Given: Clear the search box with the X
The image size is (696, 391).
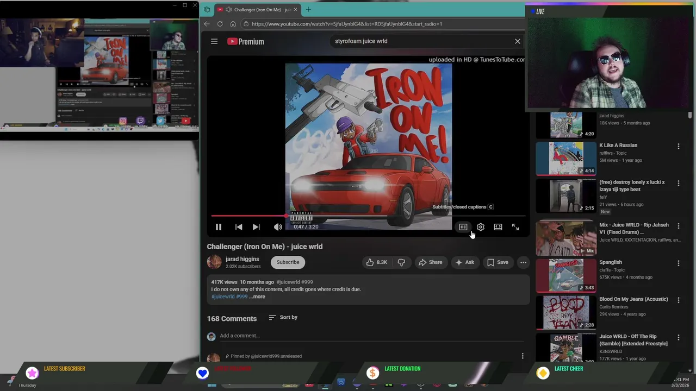Looking at the screenshot, I should 518,41.
